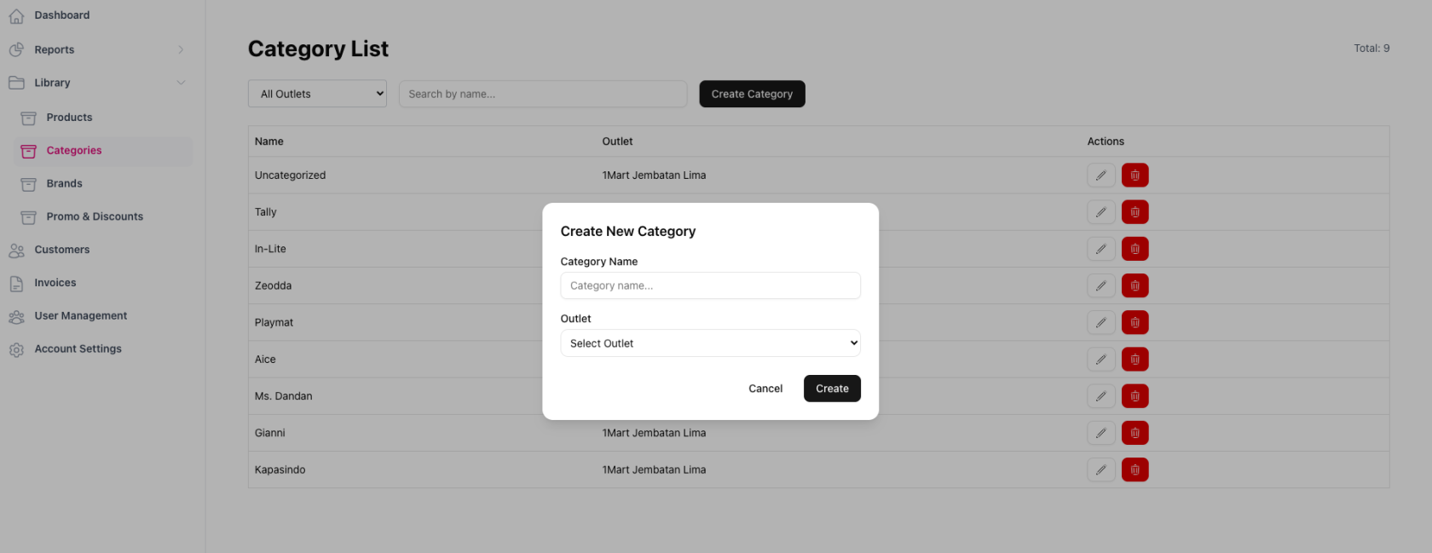Go to Brands in the sidebar
1432x553 pixels.
(x=64, y=183)
